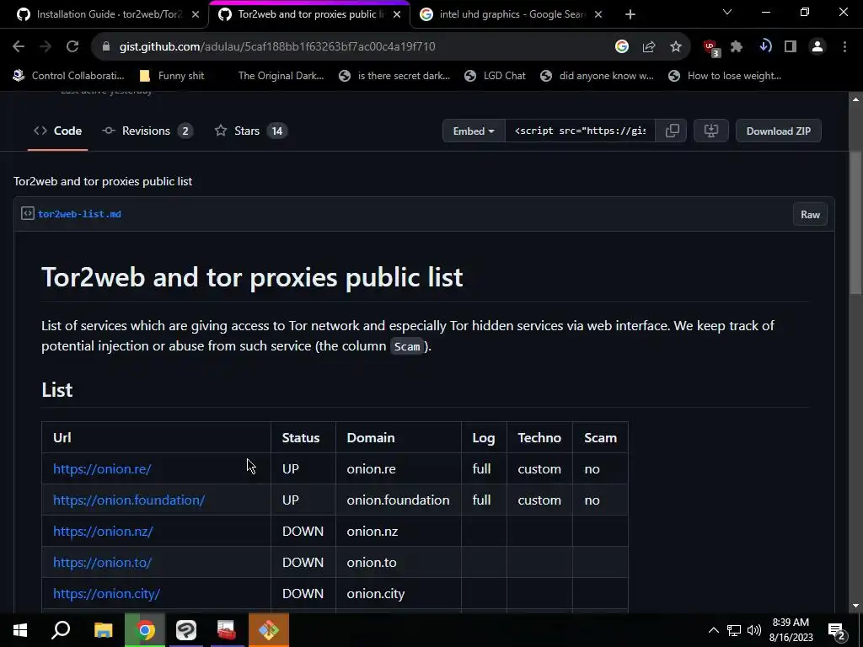Open the https://onion.re/ link
863x647 pixels.
[x=102, y=468]
